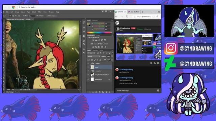
Task: Open the Fill slider dropdown arrow
Action: [112, 60]
